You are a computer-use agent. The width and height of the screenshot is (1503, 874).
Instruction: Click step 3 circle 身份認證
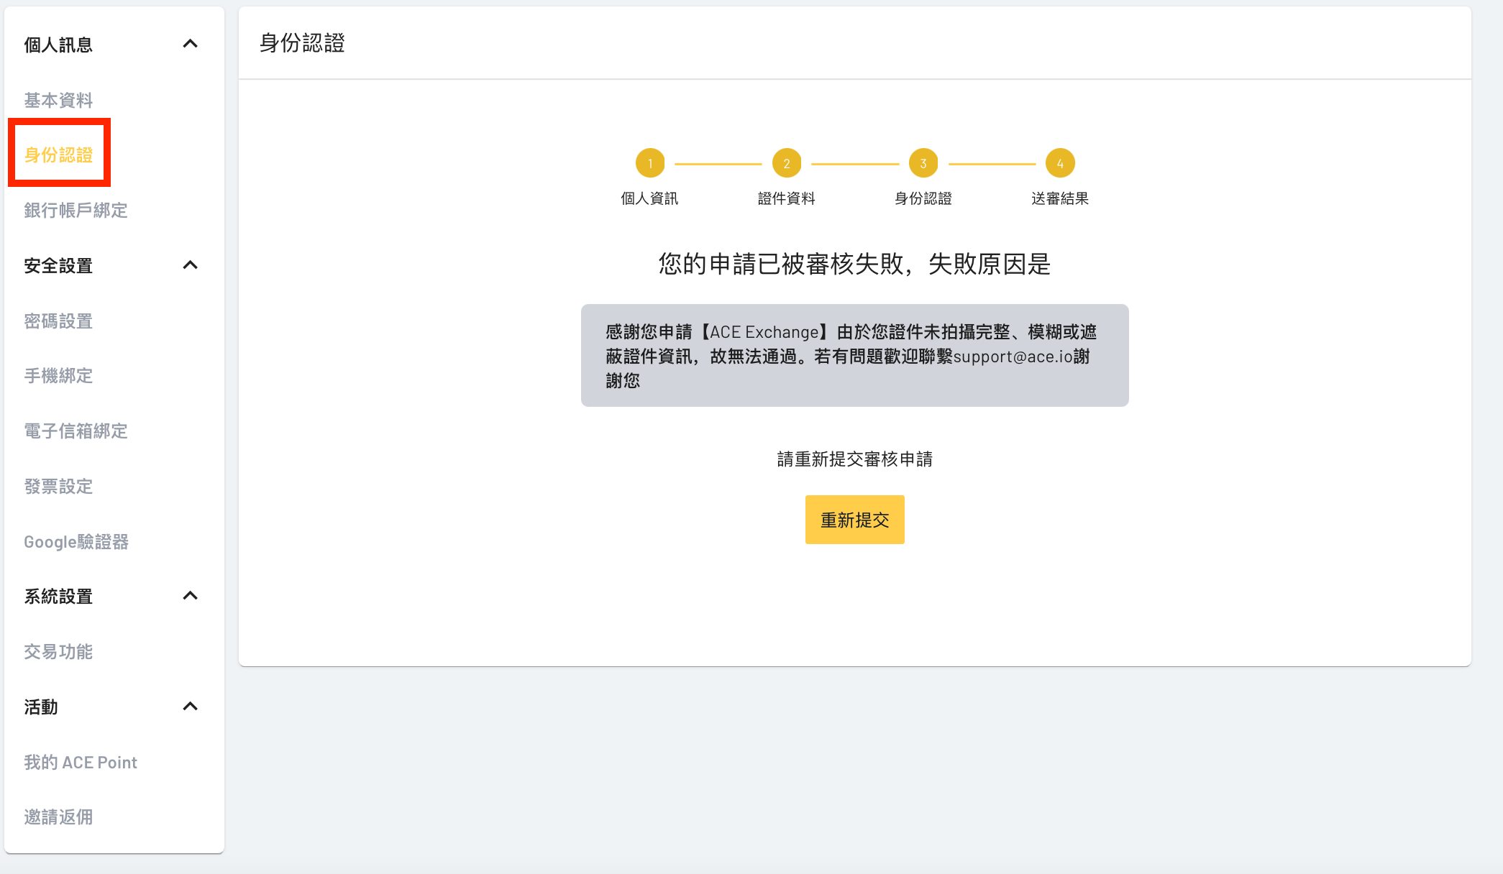(923, 163)
